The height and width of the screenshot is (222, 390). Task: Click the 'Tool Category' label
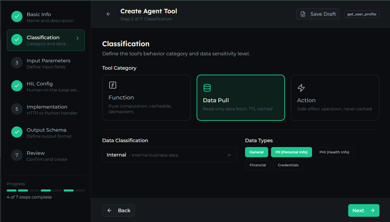119,68
